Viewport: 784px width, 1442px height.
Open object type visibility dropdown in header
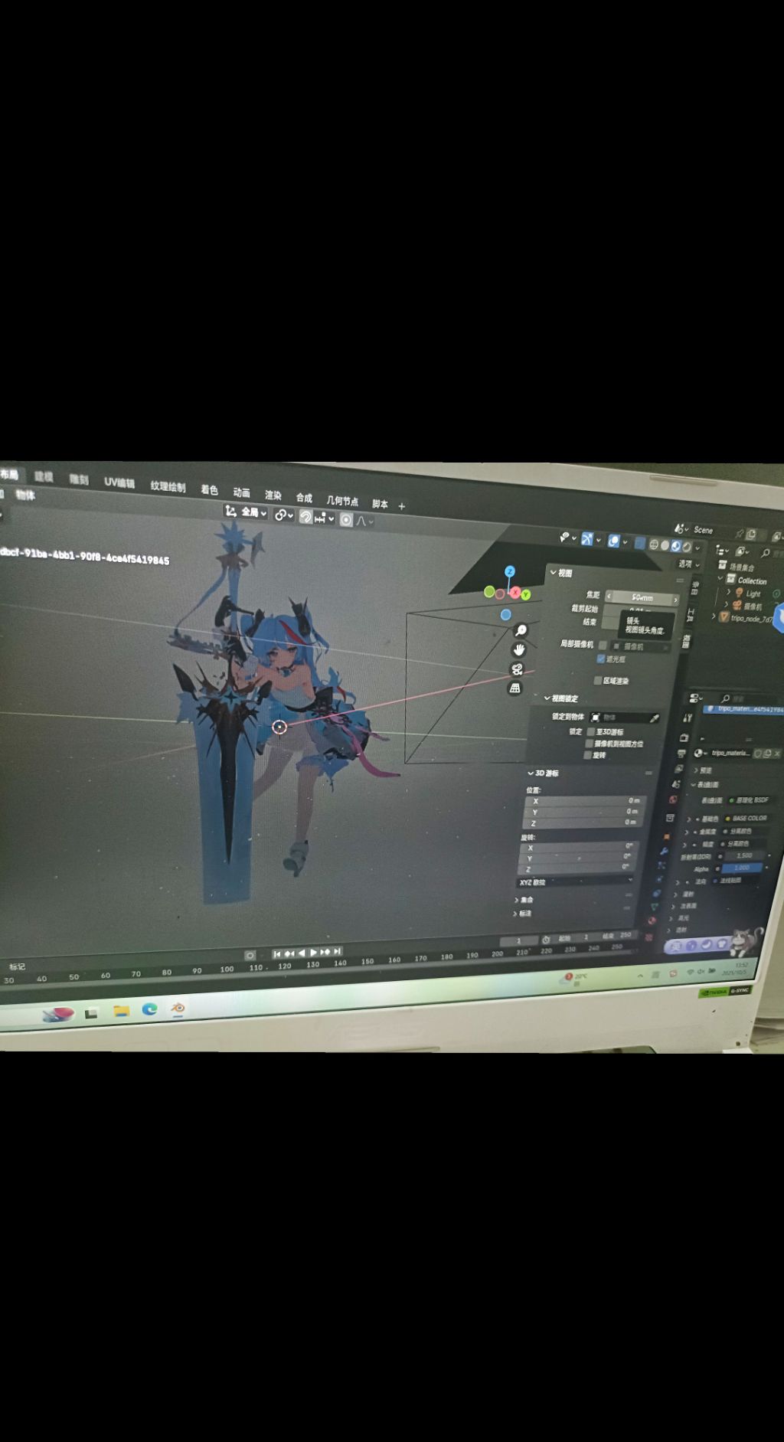tap(567, 538)
